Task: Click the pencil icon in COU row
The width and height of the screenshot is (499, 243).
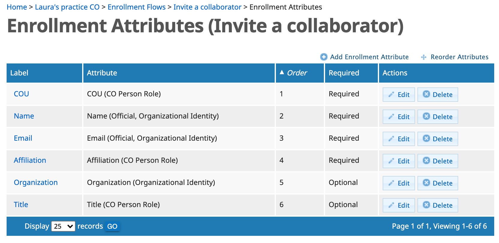Action: [391, 95]
